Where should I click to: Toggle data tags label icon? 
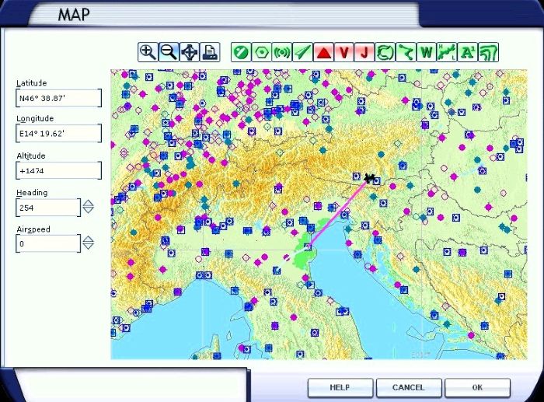click(468, 52)
